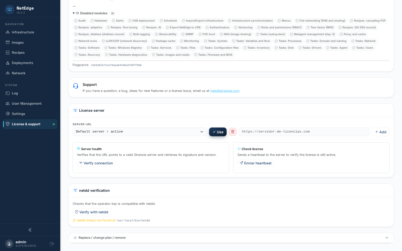
Task: Click the fingerprint hash value
Action: click(x=116, y=65)
